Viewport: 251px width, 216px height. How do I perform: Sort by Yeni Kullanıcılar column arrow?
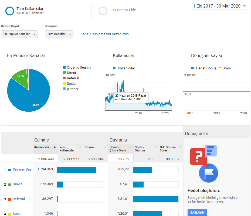pyautogui.click(x=80, y=147)
